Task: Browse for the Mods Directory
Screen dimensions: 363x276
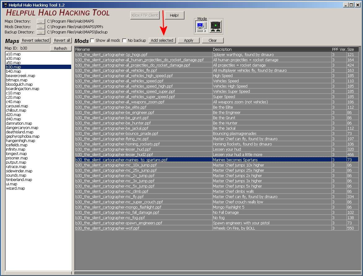Action: [41, 27]
